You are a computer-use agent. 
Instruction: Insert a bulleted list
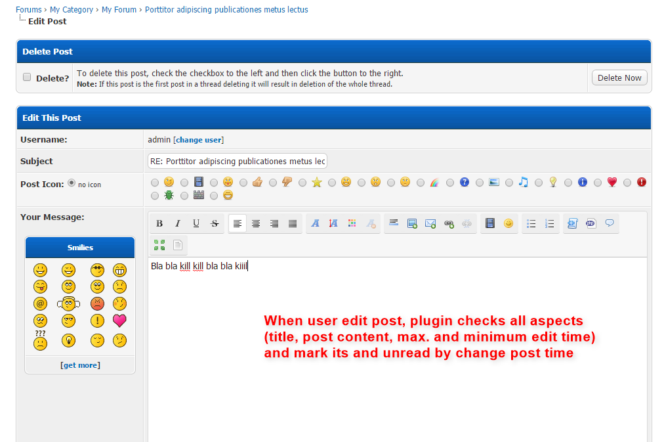tap(531, 224)
